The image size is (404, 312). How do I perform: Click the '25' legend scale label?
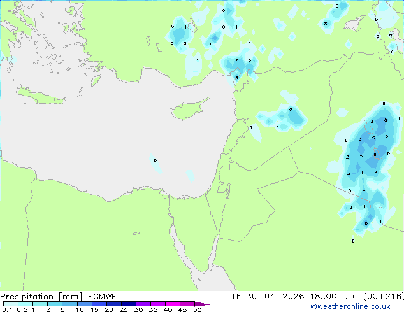[x=124, y=309]
